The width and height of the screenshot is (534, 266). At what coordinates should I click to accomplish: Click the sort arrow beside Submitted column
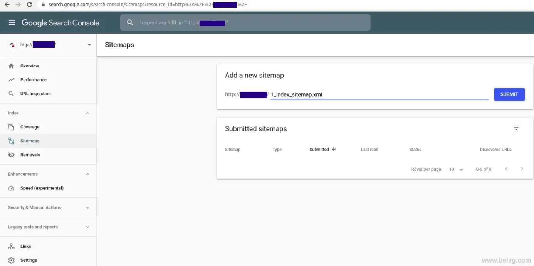point(334,149)
